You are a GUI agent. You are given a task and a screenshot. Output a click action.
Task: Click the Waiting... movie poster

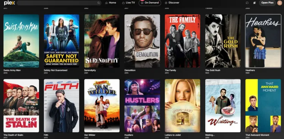pyautogui.click(x=223, y=106)
